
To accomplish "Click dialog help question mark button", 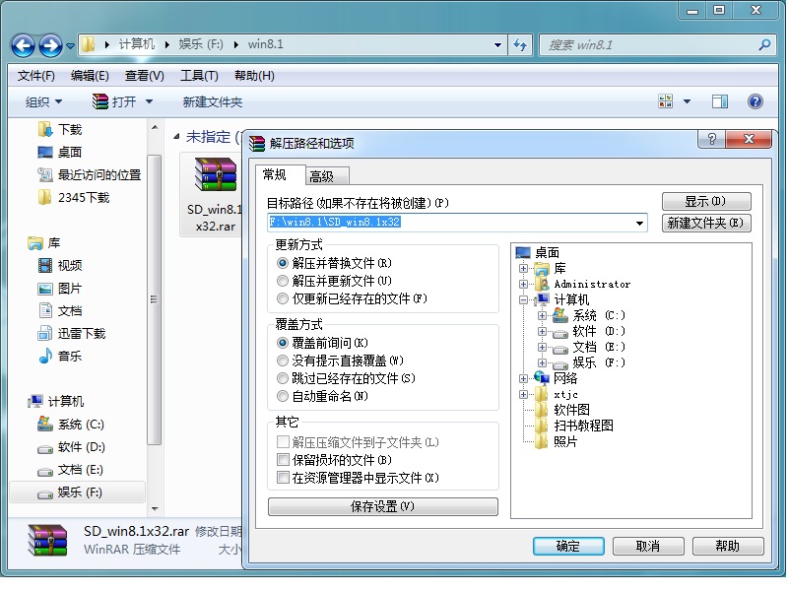I will [711, 139].
